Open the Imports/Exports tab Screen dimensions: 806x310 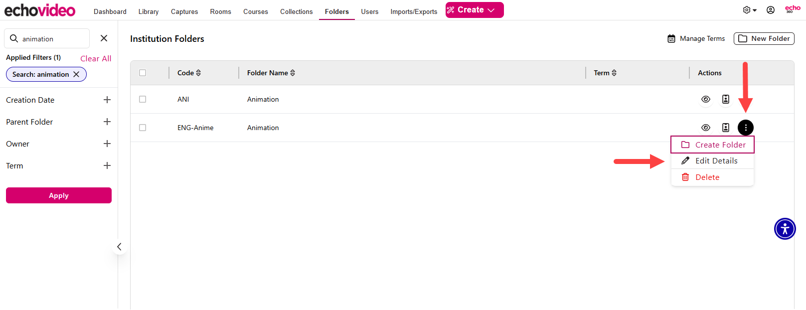[x=414, y=11]
